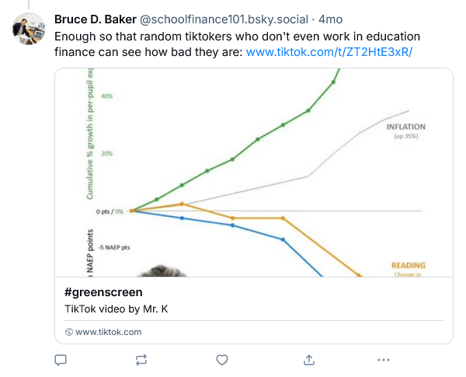
Task: Click the reply speech bubble icon
Action: pos(61,360)
